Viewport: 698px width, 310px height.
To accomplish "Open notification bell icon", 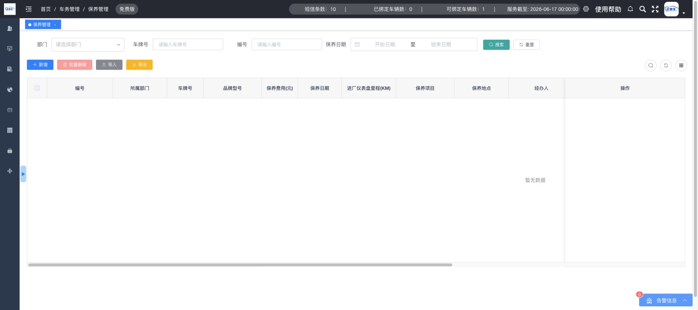I will point(630,9).
